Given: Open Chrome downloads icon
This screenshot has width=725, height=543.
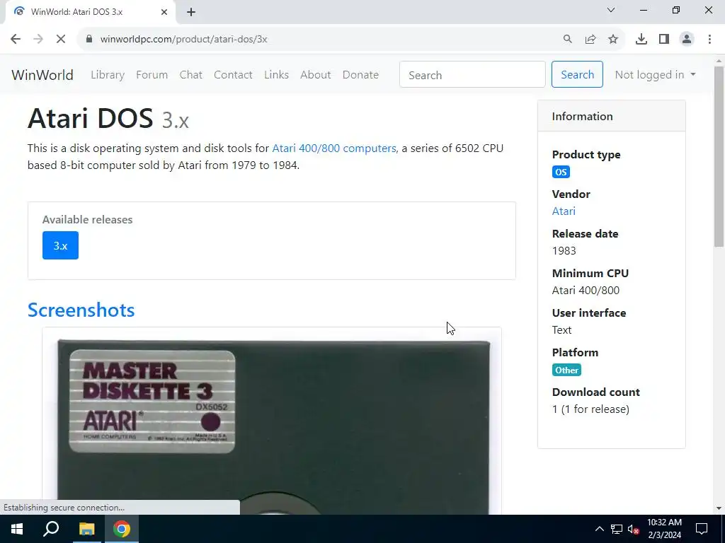Looking at the screenshot, I should 641,40.
